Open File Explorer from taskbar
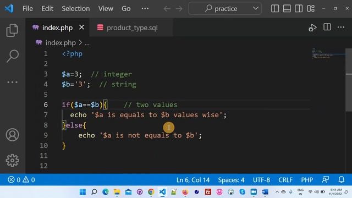The width and height of the screenshot is (352, 198). 117,192
